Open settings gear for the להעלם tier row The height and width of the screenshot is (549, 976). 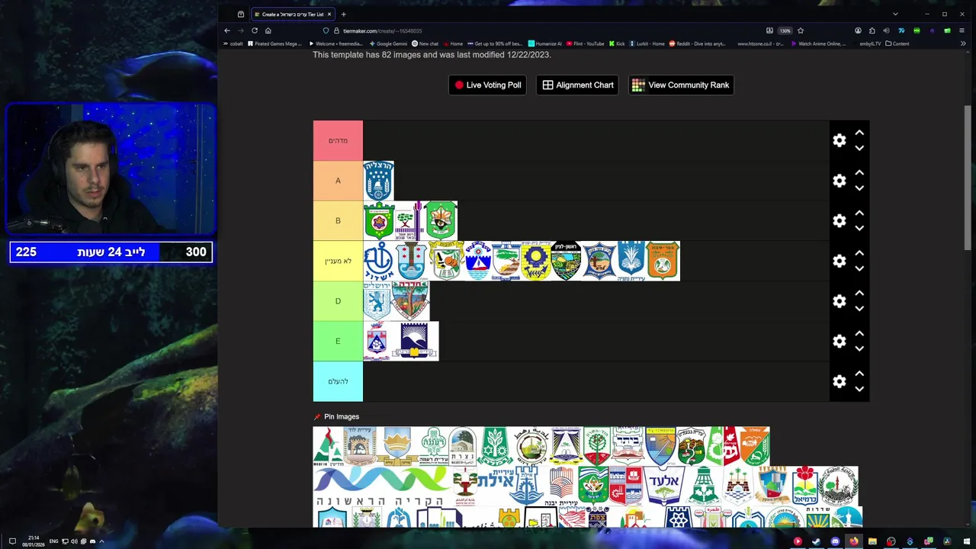click(x=840, y=381)
